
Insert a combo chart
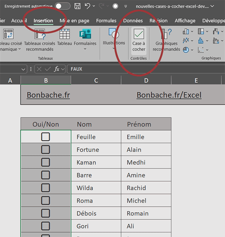click(216, 40)
